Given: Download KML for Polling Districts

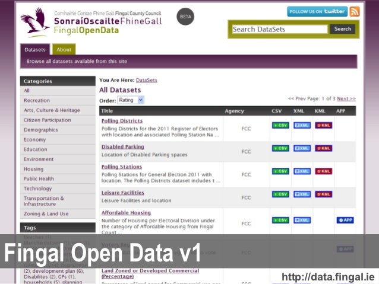Looking at the screenshot, I should point(324,125).
